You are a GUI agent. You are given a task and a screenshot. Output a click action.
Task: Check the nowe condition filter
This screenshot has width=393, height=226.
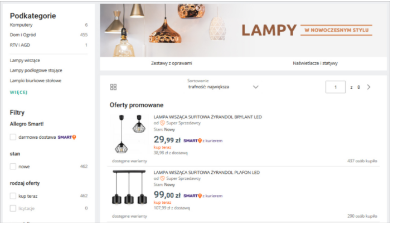13,166
